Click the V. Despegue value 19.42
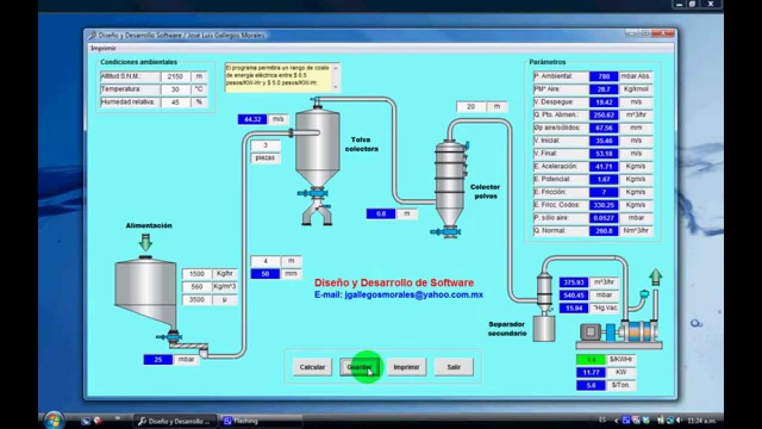 (604, 102)
